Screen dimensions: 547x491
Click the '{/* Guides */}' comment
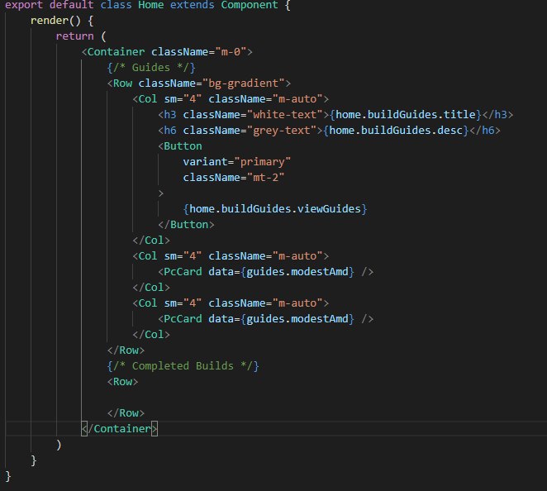click(x=150, y=68)
